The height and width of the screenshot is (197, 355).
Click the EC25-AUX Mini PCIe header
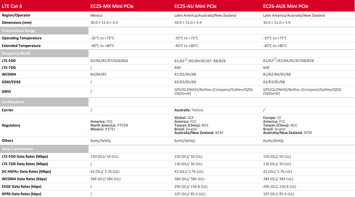(x=285, y=6)
